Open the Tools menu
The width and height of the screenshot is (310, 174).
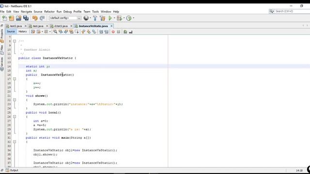[x=95, y=12]
